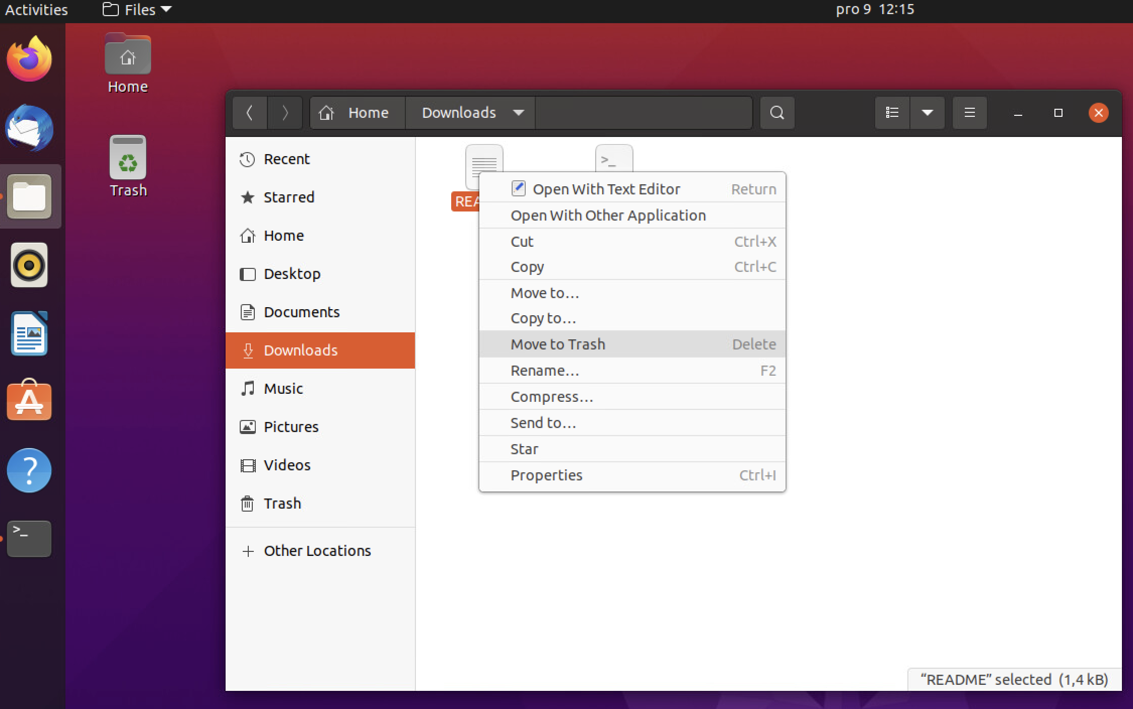Open Recent in the sidebar
Image resolution: width=1133 pixels, height=709 pixels.
(x=320, y=159)
